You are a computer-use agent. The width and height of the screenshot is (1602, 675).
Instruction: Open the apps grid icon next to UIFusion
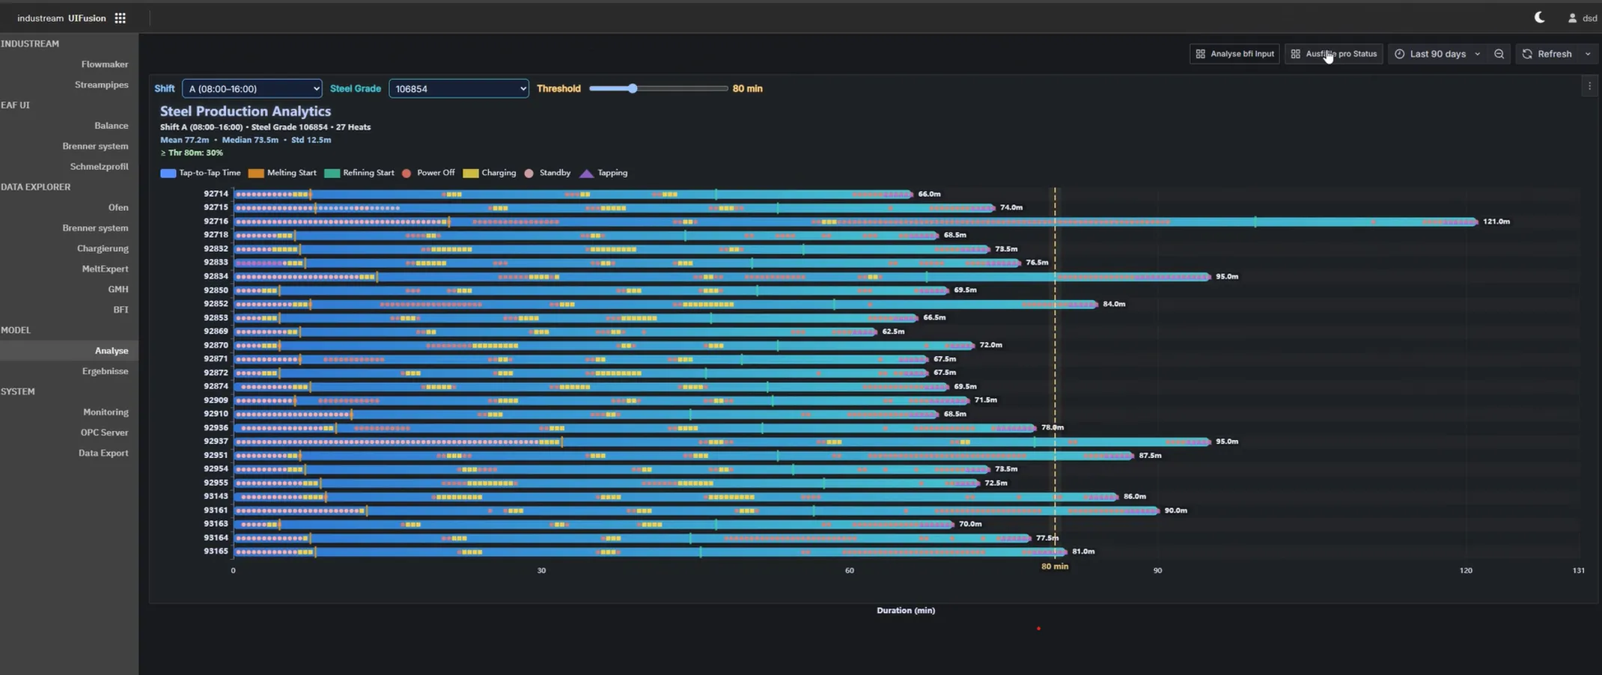(120, 18)
